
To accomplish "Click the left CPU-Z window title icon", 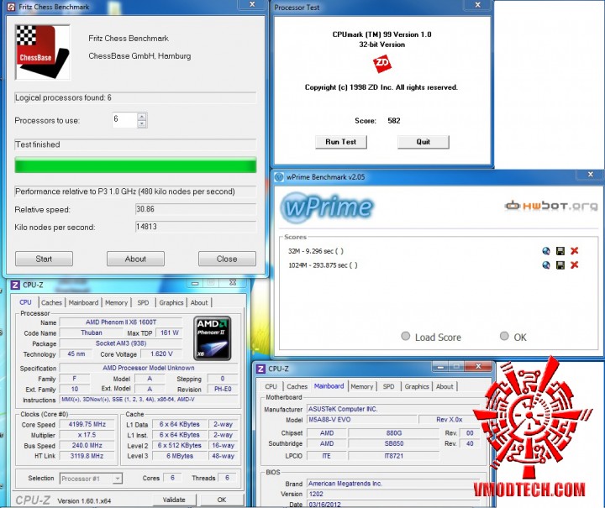I will (x=15, y=285).
